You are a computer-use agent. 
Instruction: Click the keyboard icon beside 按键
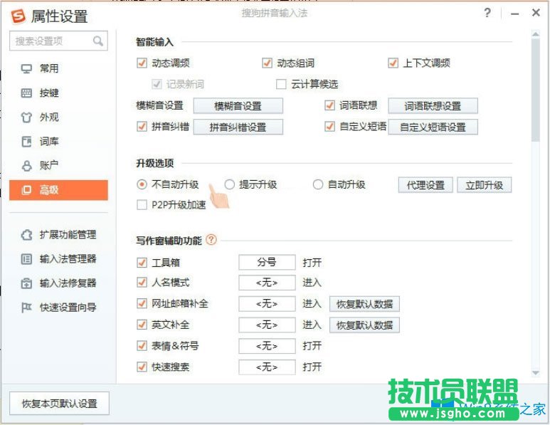point(26,93)
